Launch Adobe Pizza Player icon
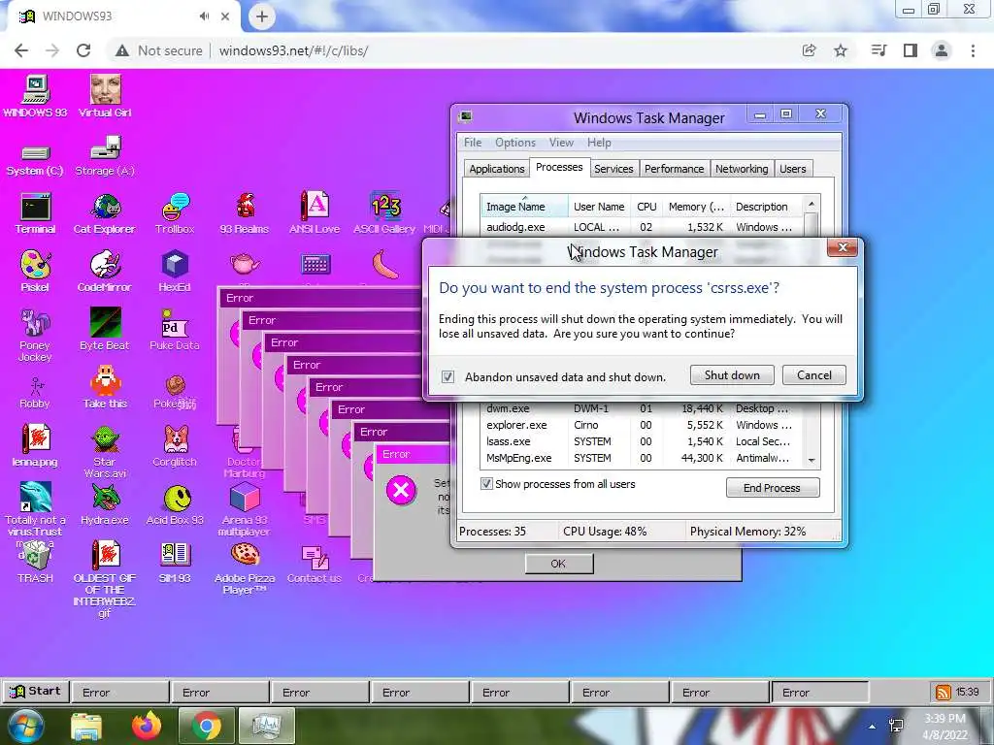This screenshot has height=745, width=994. [x=245, y=568]
